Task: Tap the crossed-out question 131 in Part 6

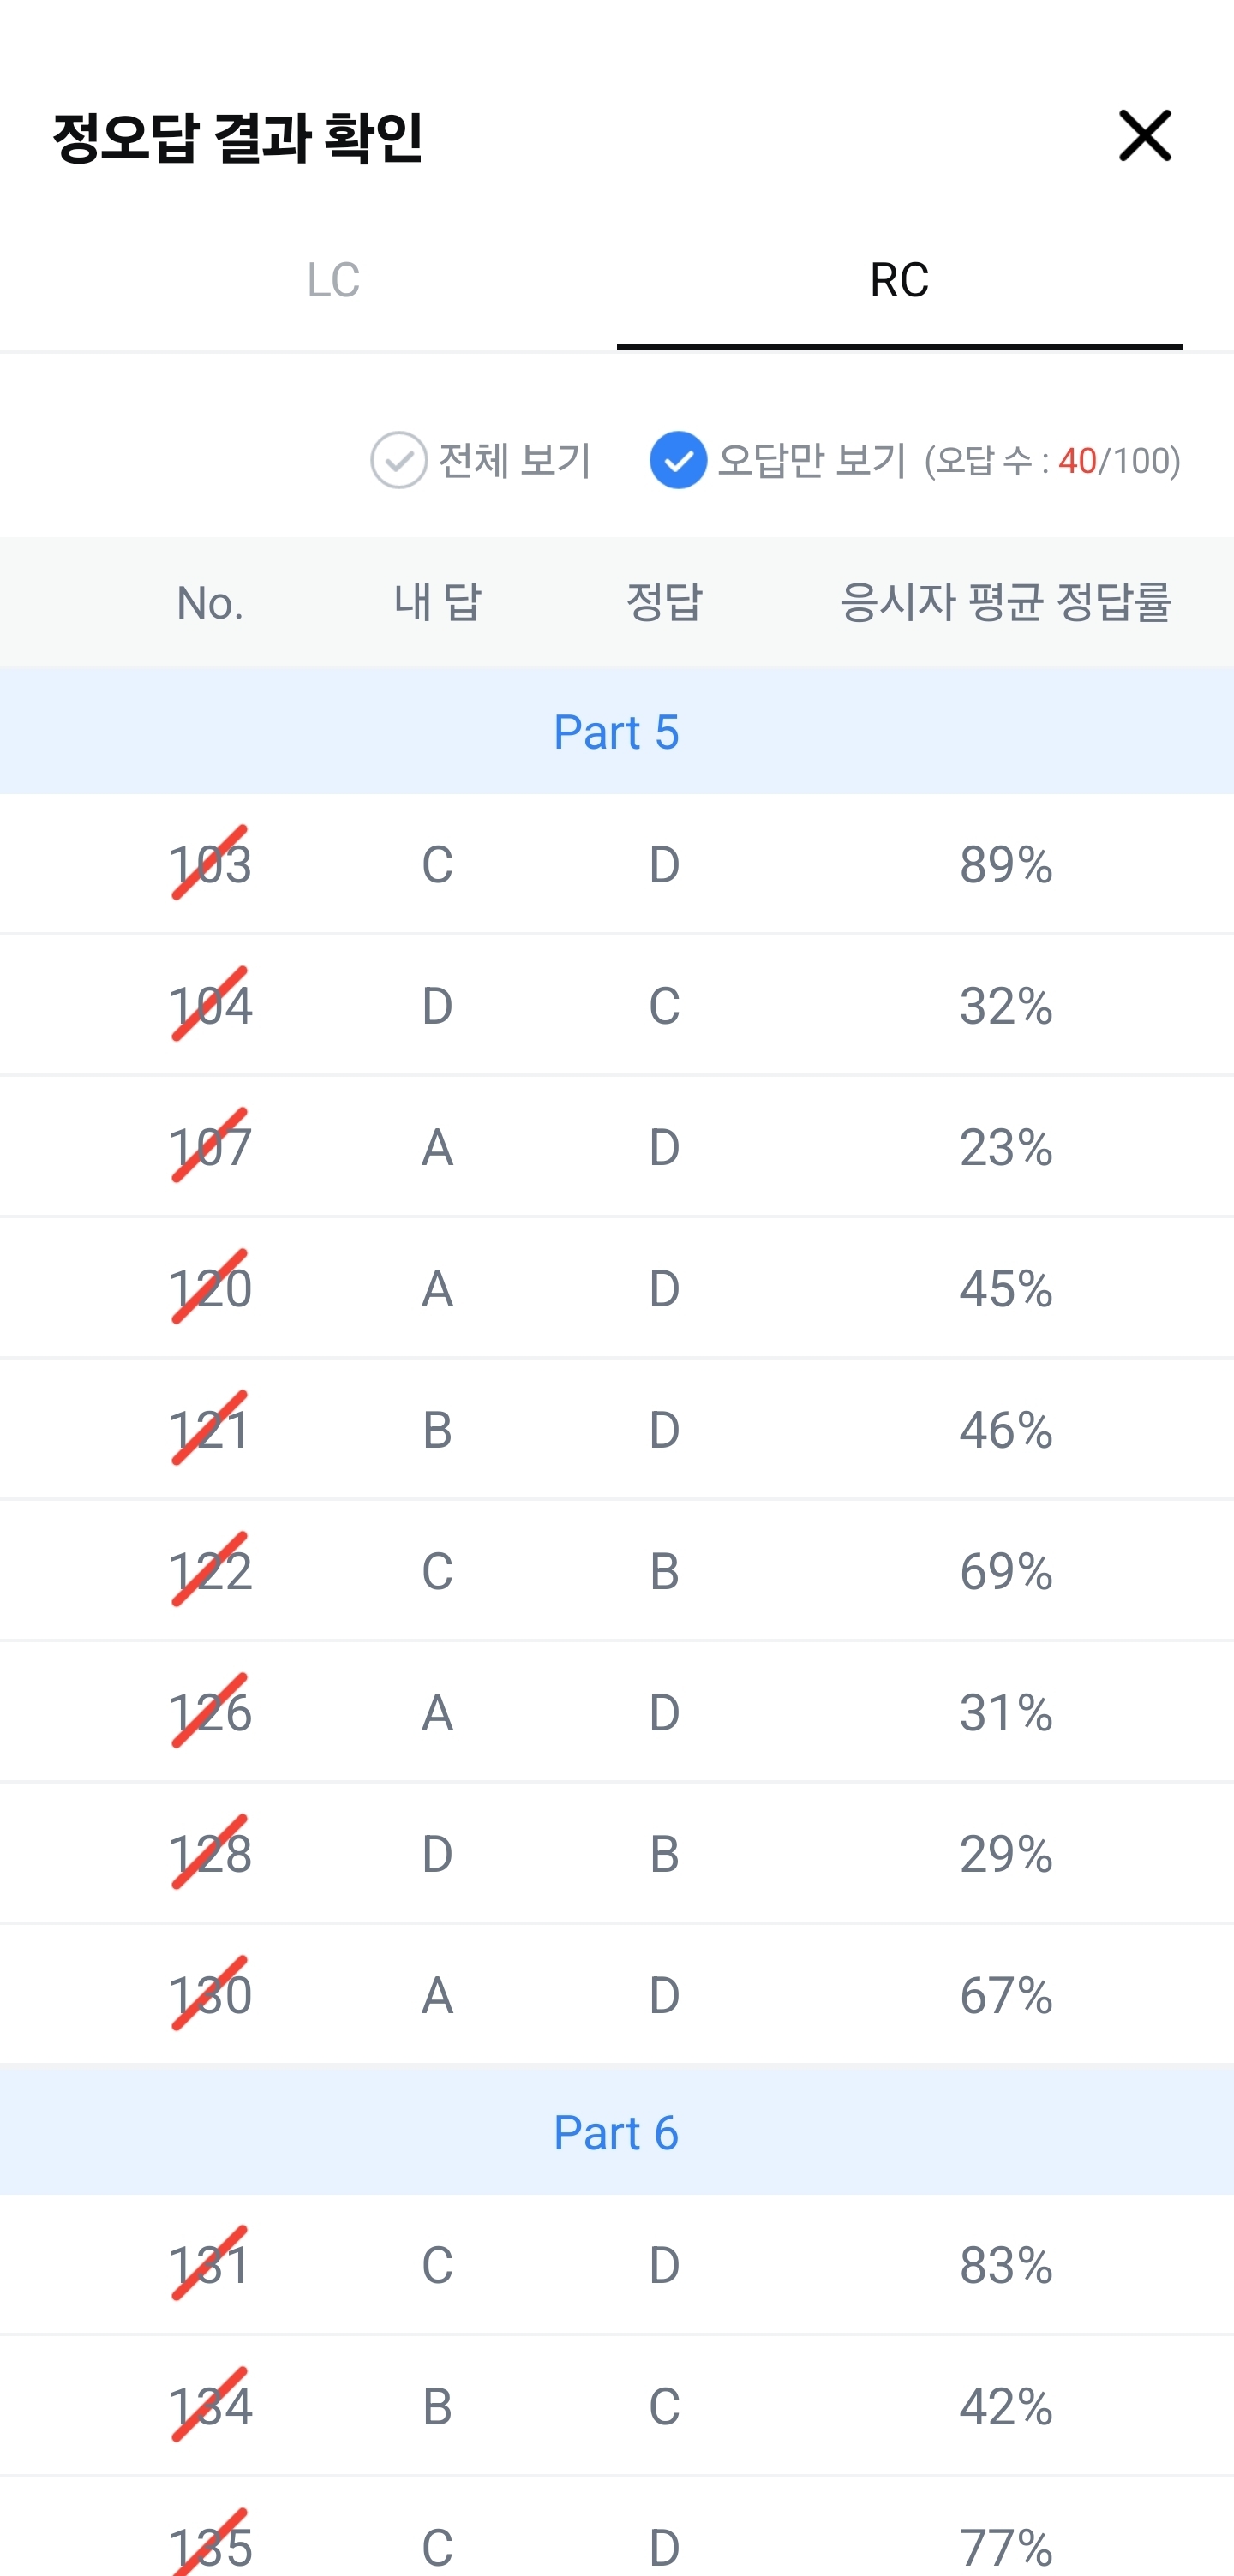Action: click(x=210, y=2265)
